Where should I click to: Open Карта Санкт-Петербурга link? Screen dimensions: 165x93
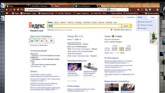41,36
